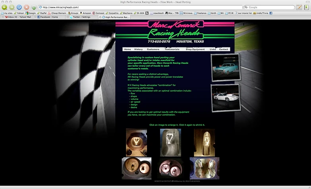Reload the page with the blue refresh icon
The image size is (311, 189).
tap(19, 7)
